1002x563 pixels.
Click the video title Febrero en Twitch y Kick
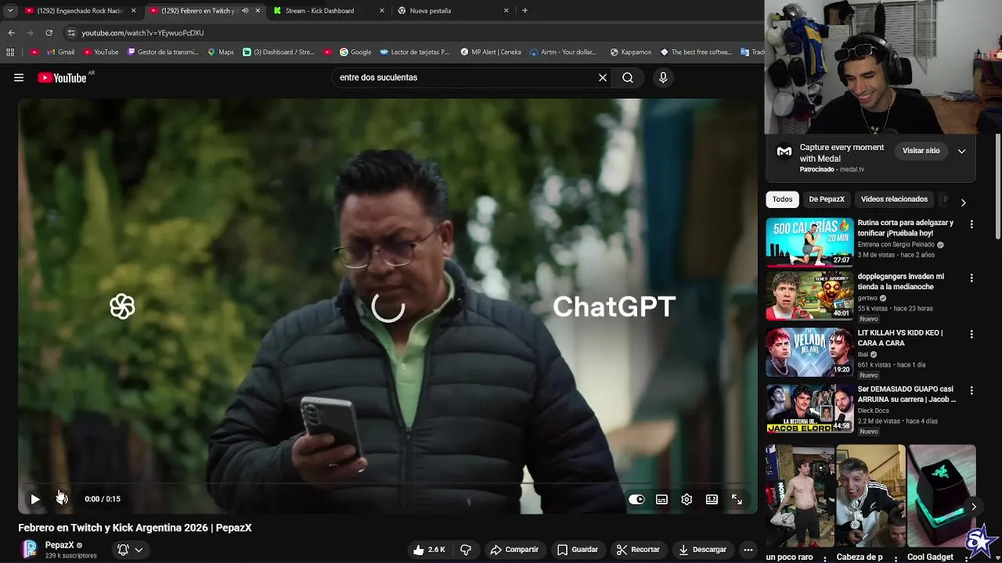pos(135,528)
